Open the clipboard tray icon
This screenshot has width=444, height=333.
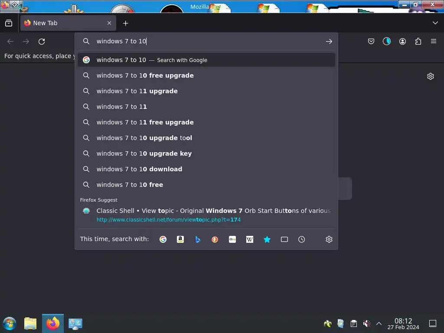click(354, 323)
